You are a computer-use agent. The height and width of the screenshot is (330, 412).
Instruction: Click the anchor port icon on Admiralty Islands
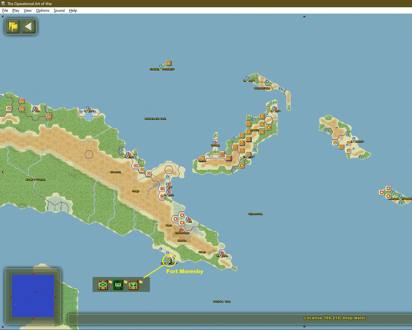tap(161, 66)
